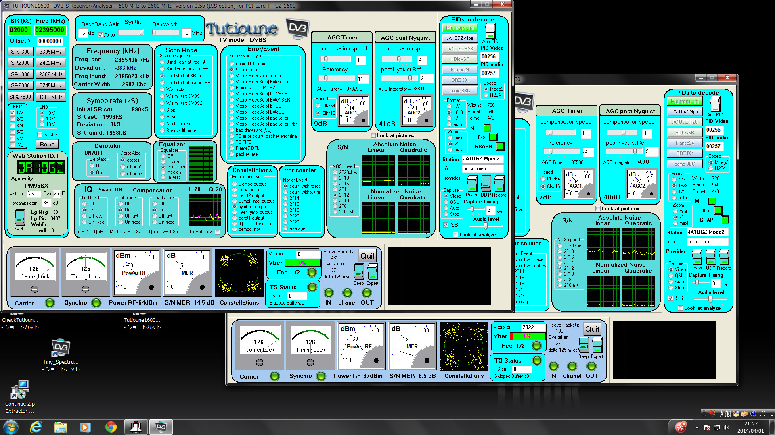Click the SR1300 preset button
775x435 pixels.
(x=20, y=52)
